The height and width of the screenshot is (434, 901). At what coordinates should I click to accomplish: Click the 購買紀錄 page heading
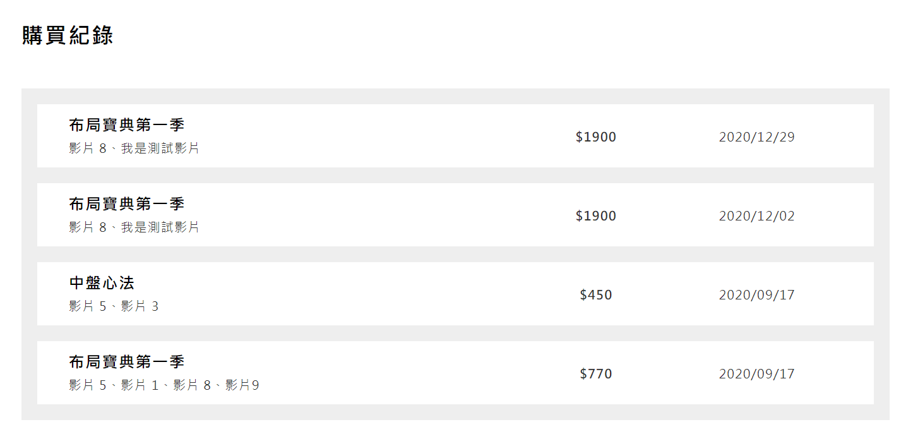68,35
